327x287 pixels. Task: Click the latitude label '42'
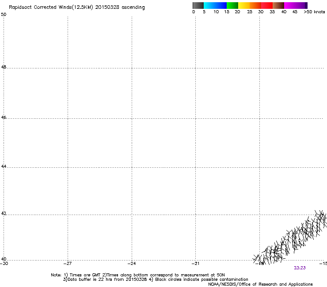(x=4, y=213)
